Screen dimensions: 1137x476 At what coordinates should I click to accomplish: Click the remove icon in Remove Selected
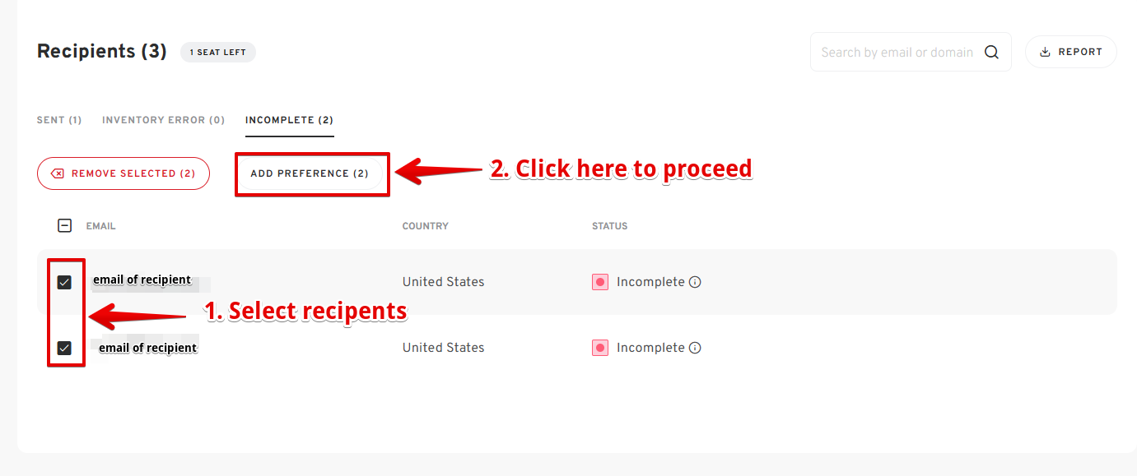tap(58, 173)
